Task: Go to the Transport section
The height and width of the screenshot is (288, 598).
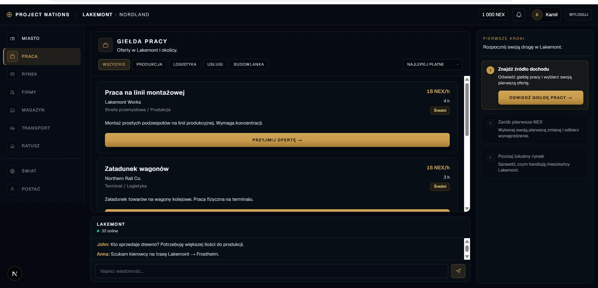Action: click(x=42, y=128)
